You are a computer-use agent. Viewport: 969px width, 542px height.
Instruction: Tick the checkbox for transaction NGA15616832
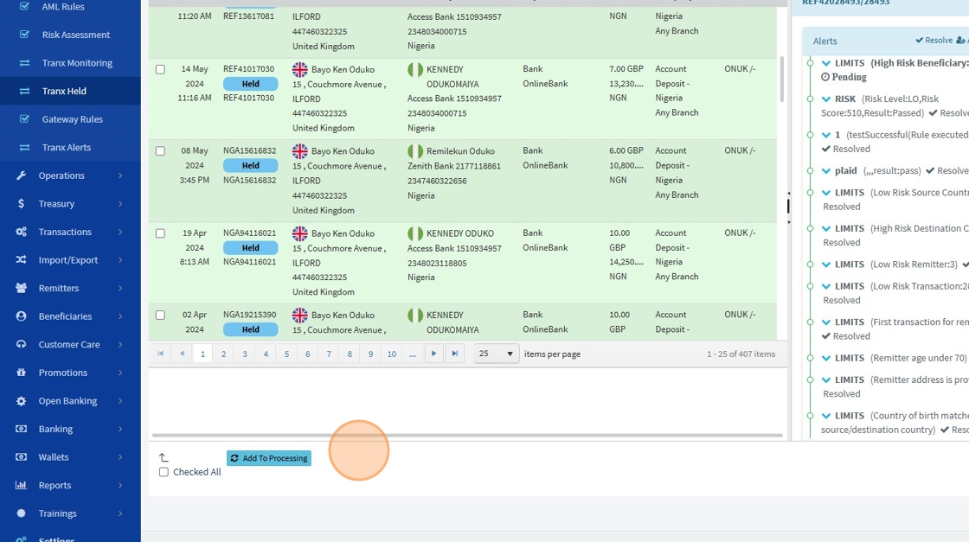(x=160, y=150)
